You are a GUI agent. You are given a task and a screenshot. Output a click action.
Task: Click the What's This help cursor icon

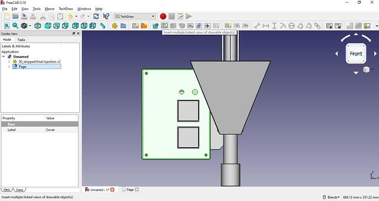106,16
